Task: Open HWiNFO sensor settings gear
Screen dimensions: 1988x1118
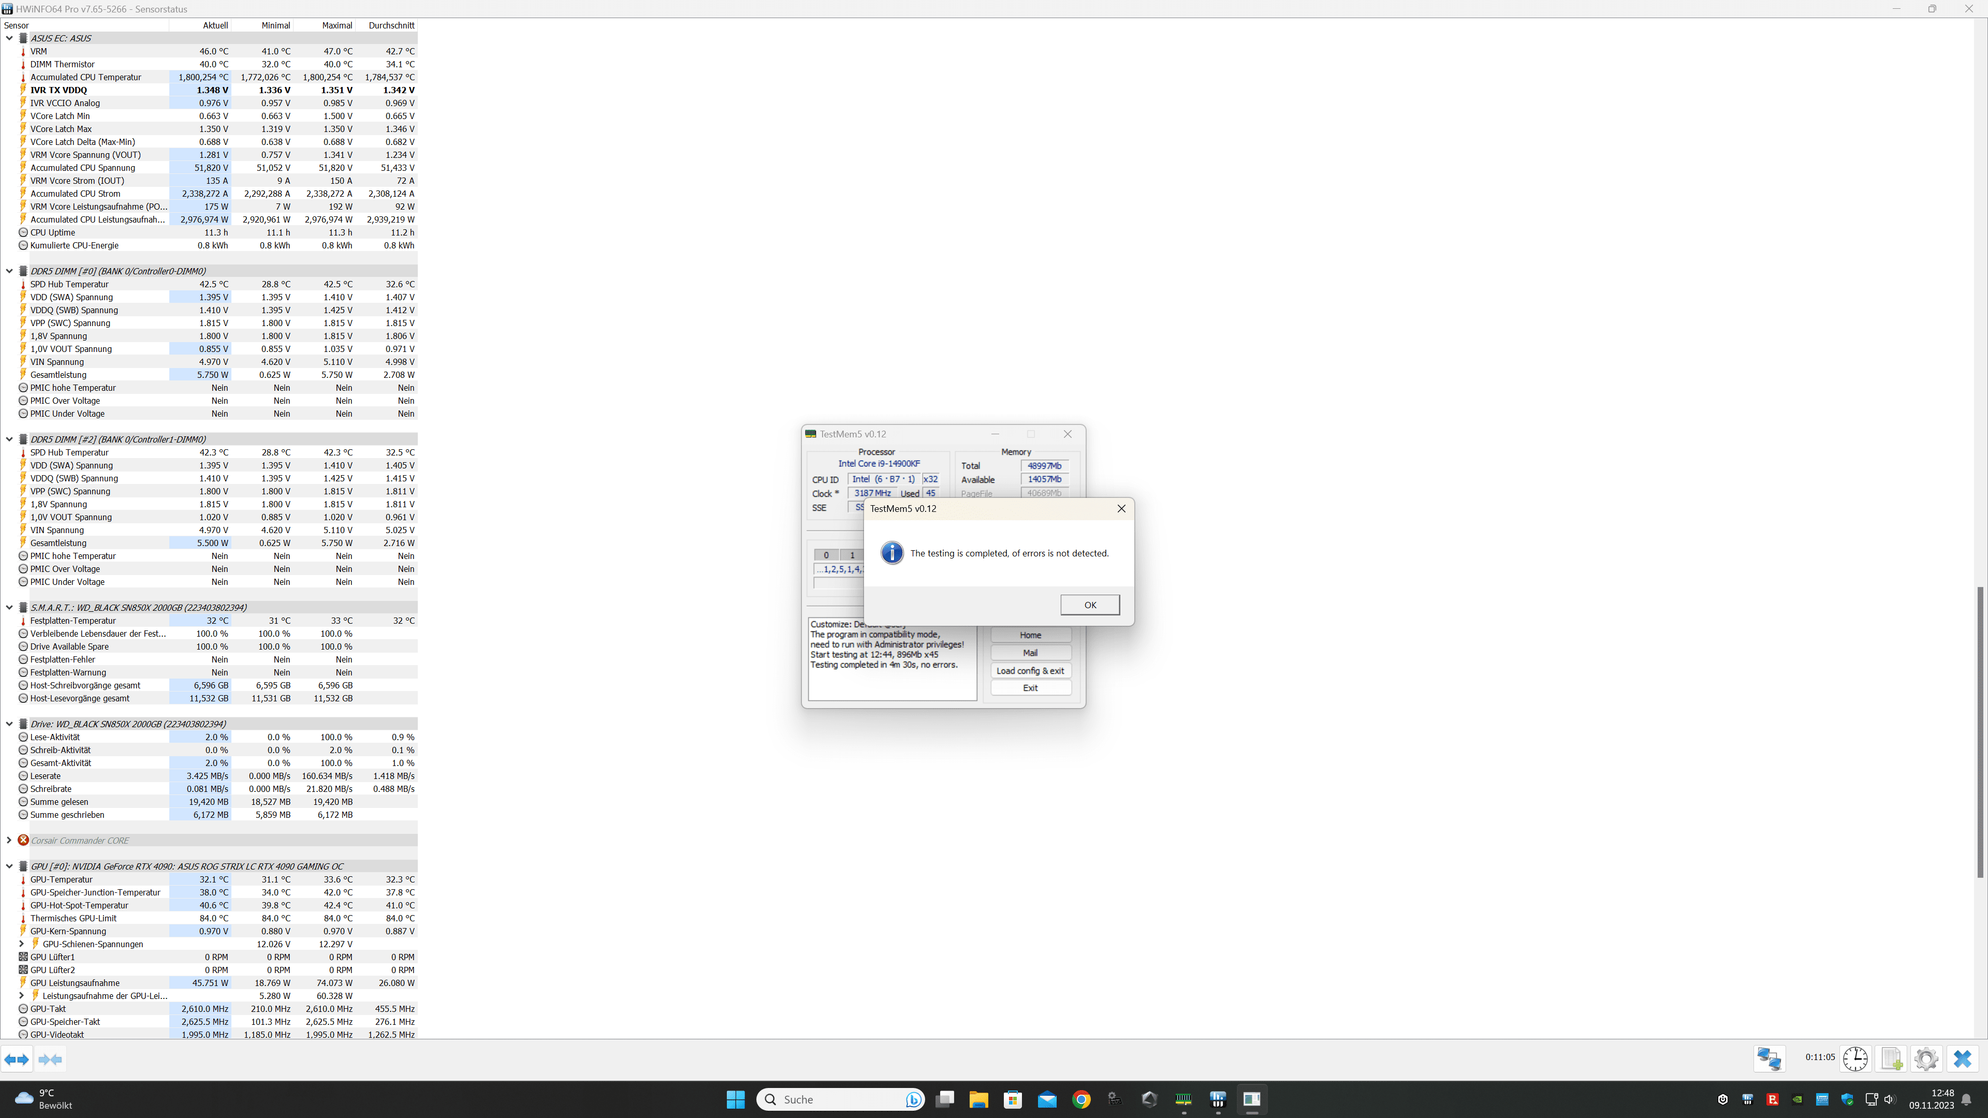Action: coord(1926,1058)
